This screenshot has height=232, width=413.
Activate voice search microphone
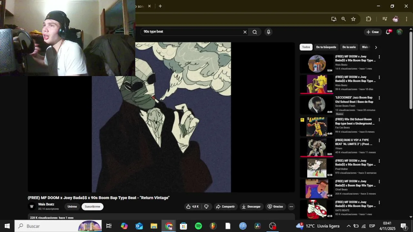268,32
